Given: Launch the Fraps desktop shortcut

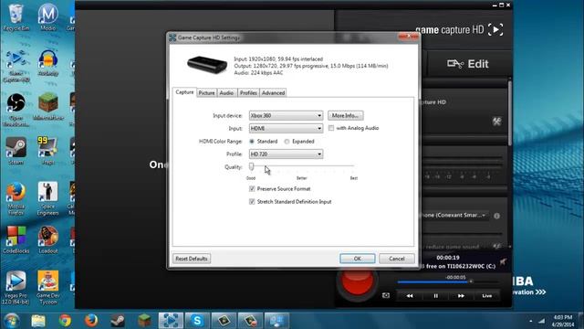Looking at the screenshot, I should (x=47, y=151).
